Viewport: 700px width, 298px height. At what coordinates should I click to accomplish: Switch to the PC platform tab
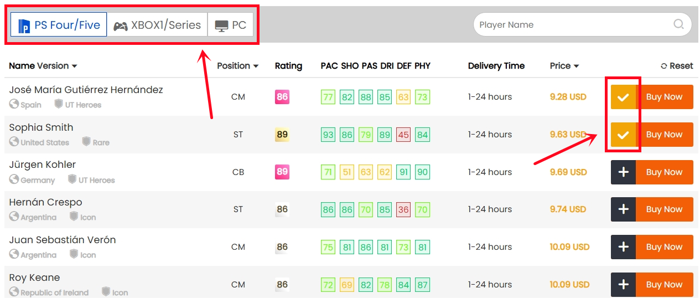231,25
